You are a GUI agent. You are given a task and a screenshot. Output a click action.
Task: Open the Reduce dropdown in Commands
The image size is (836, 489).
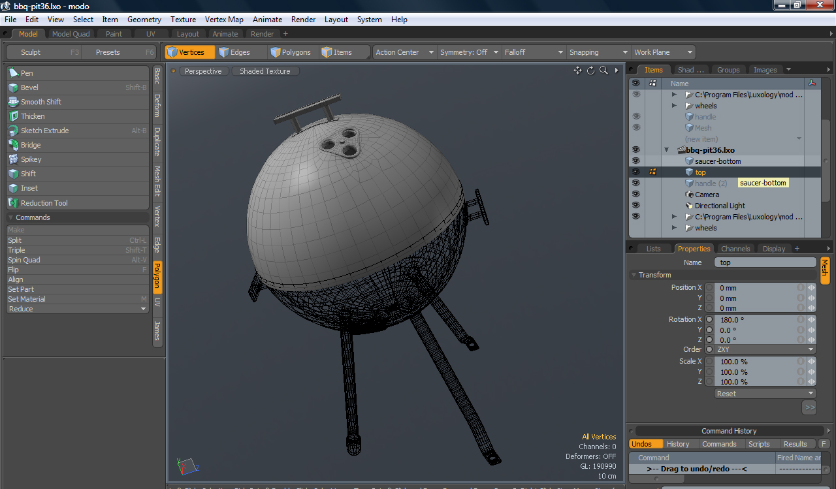click(78, 309)
